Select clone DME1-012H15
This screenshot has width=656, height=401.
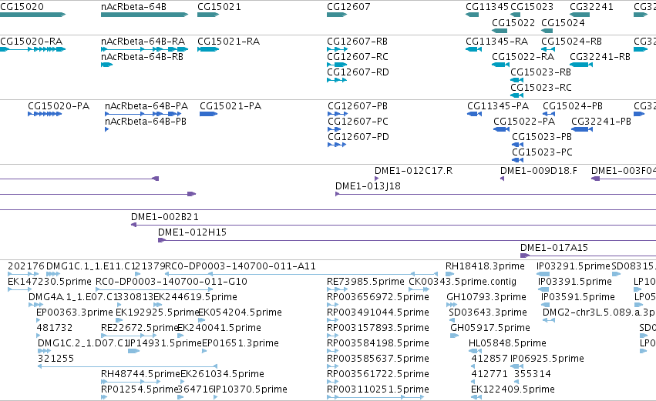[x=192, y=232]
